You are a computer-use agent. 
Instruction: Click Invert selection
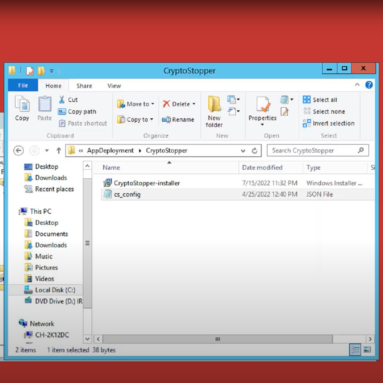(x=329, y=123)
